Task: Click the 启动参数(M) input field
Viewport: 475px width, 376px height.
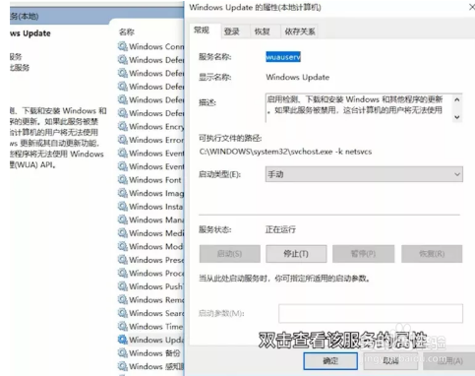Action: tap(371, 313)
